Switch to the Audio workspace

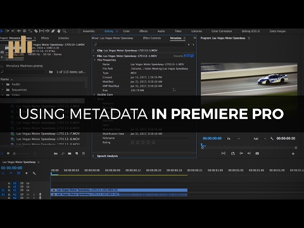pyautogui.click(x=161, y=31)
